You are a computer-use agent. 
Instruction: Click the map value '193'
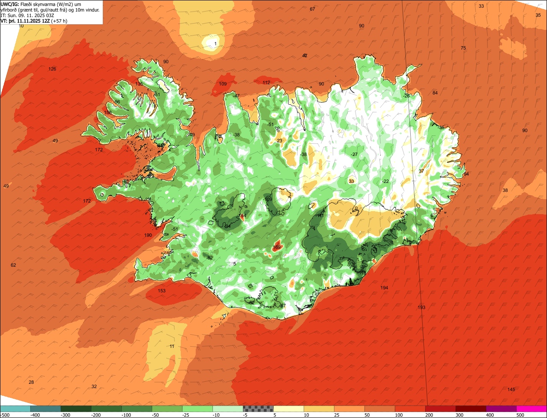click(x=421, y=308)
